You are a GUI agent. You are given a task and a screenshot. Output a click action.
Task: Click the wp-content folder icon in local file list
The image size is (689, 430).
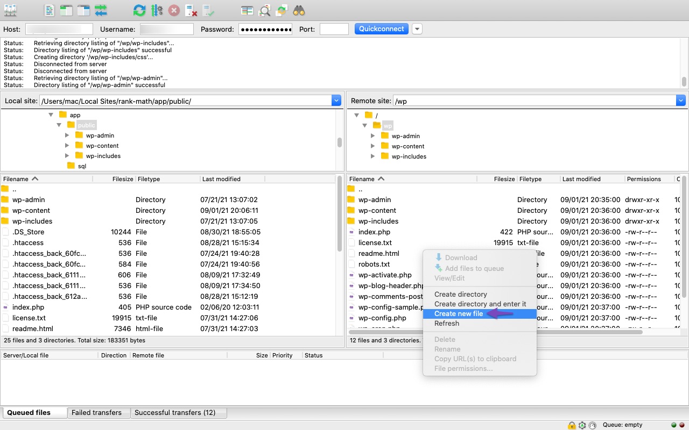5,210
